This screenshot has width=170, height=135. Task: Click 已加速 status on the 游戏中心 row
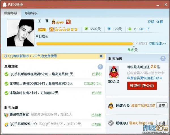(96, 125)
